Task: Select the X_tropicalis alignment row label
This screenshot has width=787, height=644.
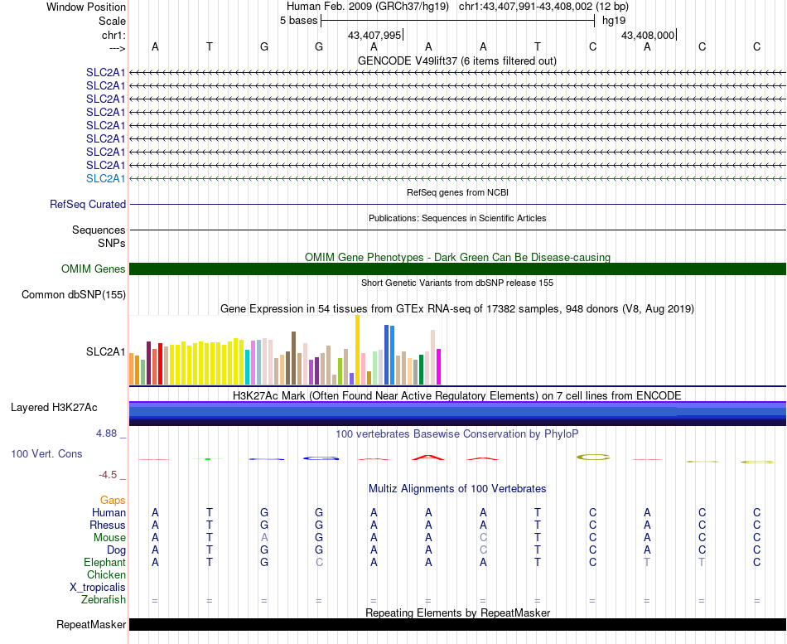Action: tap(98, 588)
